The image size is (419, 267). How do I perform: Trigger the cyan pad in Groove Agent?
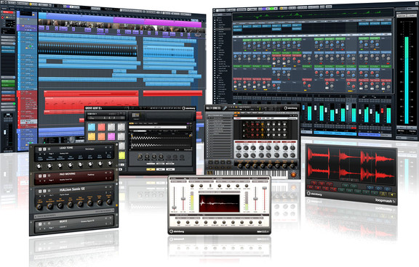(x=92, y=127)
